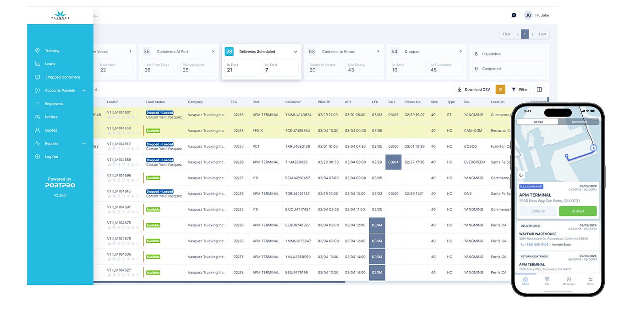Open the Dispatched 6 counter

point(509,54)
